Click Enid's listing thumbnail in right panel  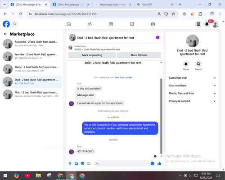(193, 41)
